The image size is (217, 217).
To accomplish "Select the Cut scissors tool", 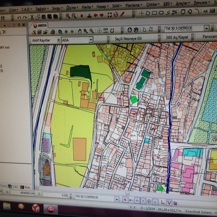I will [32, 17].
